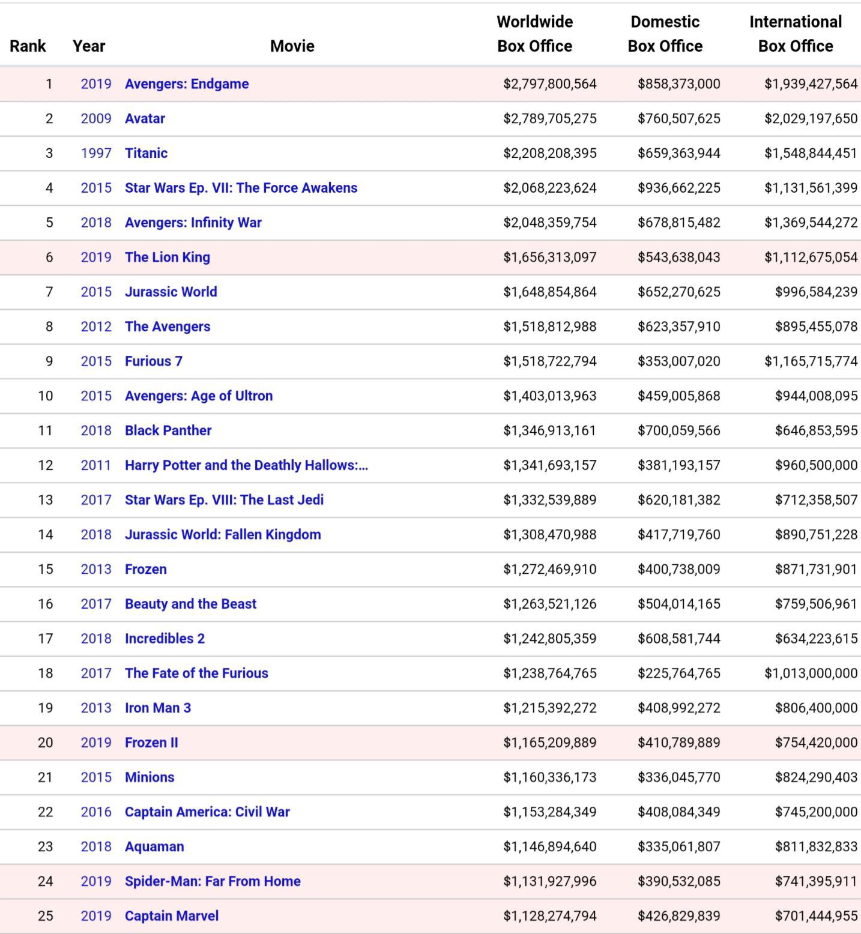This screenshot has height=934, width=861.
Task: Open the Avengers: Endgame movie link
Action: point(187,84)
